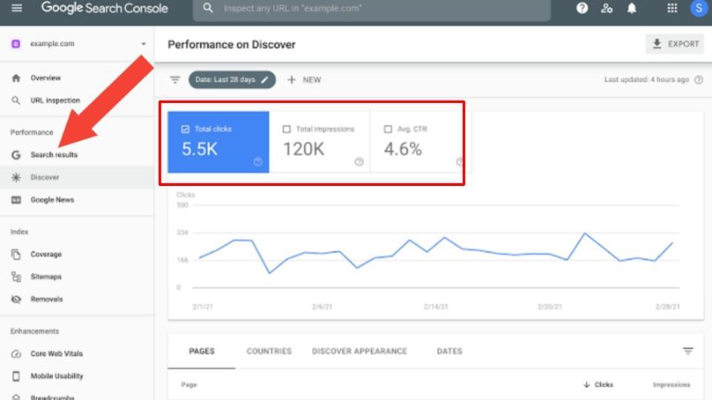Sort table by Clicks column arrow

coord(587,384)
